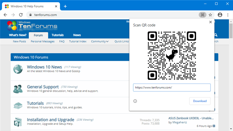The image size is (233, 131).
Task: Open the FAQ link
Action: [x=62, y=41]
